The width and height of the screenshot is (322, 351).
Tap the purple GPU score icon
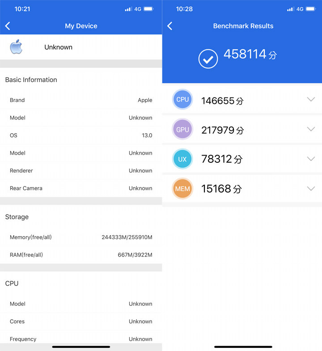pos(182,130)
